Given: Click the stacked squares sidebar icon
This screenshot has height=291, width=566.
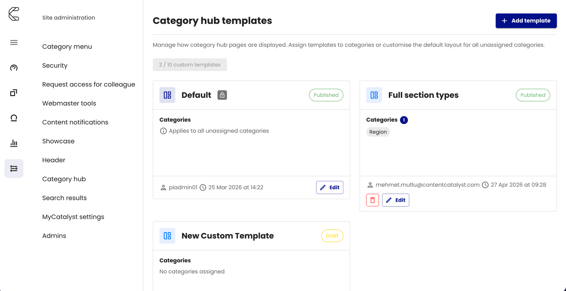Looking at the screenshot, I should (x=14, y=93).
